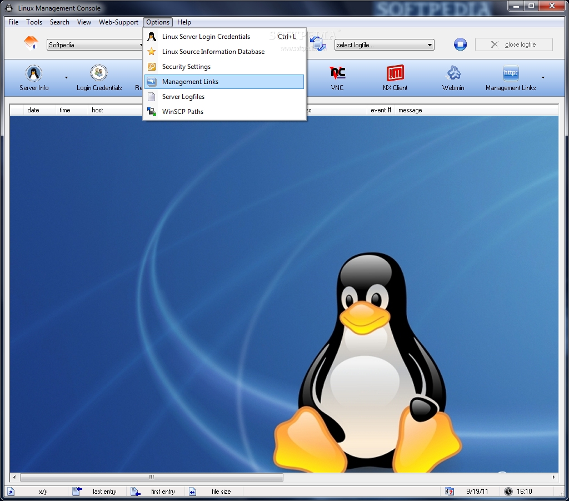This screenshot has height=501, width=569.
Task: Click the penguin icon for Linux Server Login Credentials
Action: [x=152, y=37]
